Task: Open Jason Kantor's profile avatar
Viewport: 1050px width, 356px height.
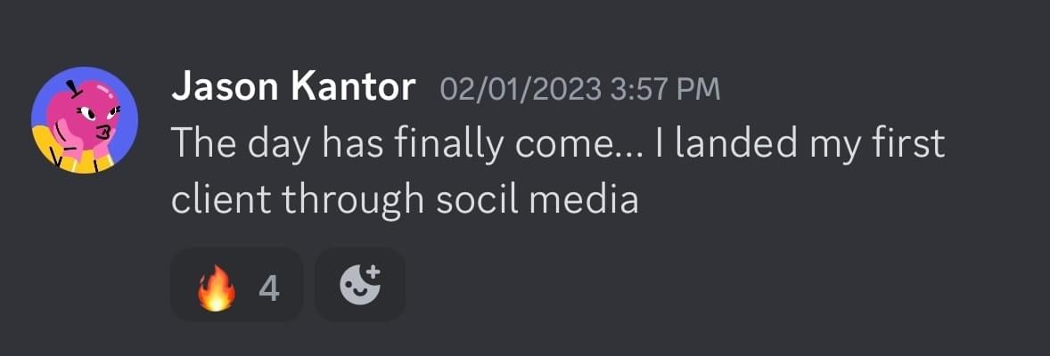Action: [84, 119]
